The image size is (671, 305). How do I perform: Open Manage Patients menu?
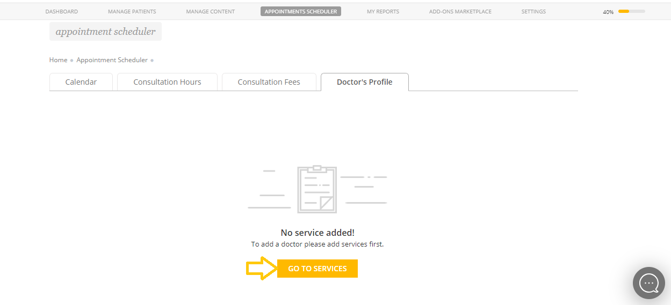click(x=132, y=11)
